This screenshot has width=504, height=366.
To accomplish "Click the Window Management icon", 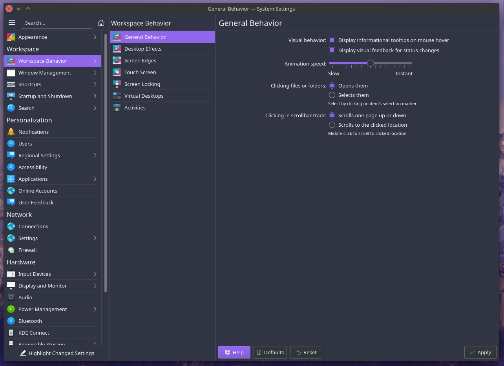I will pos(11,73).
